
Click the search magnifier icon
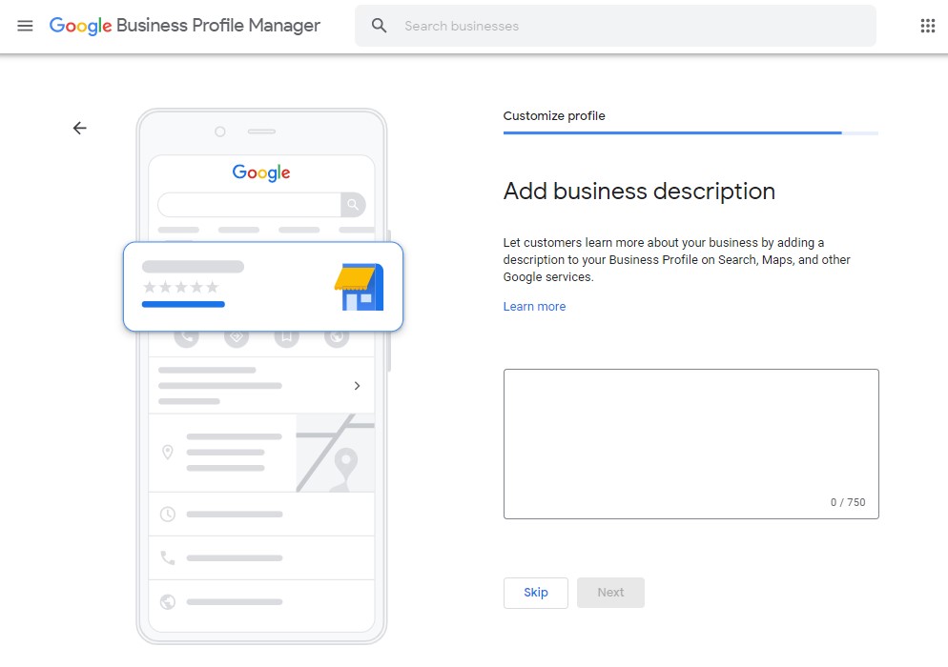(379, 26)
